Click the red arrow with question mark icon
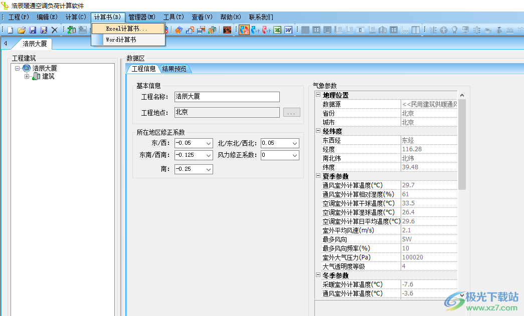The height and width of the screenshot is (316, 524). tap(266, 30)
